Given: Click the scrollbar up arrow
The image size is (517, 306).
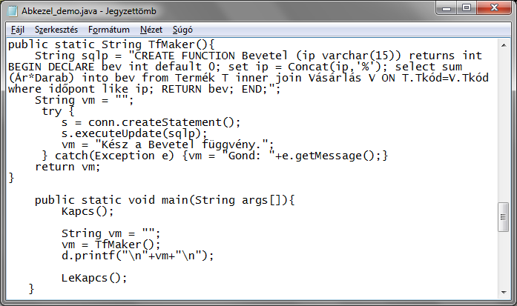Looking at the screenshot, I should [504, 45].
